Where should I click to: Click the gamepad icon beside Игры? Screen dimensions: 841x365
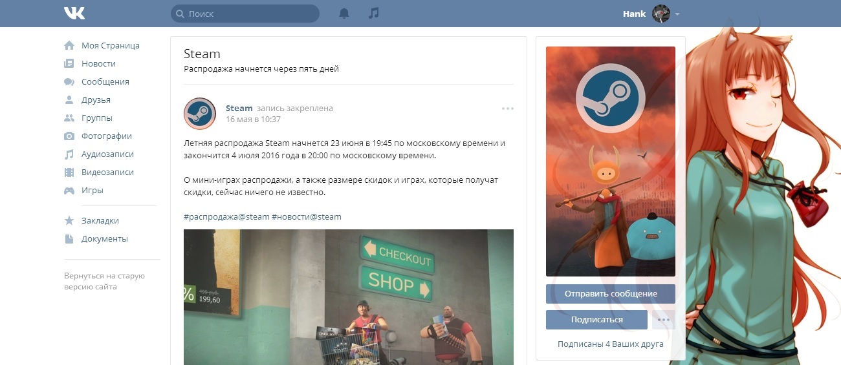69,190
